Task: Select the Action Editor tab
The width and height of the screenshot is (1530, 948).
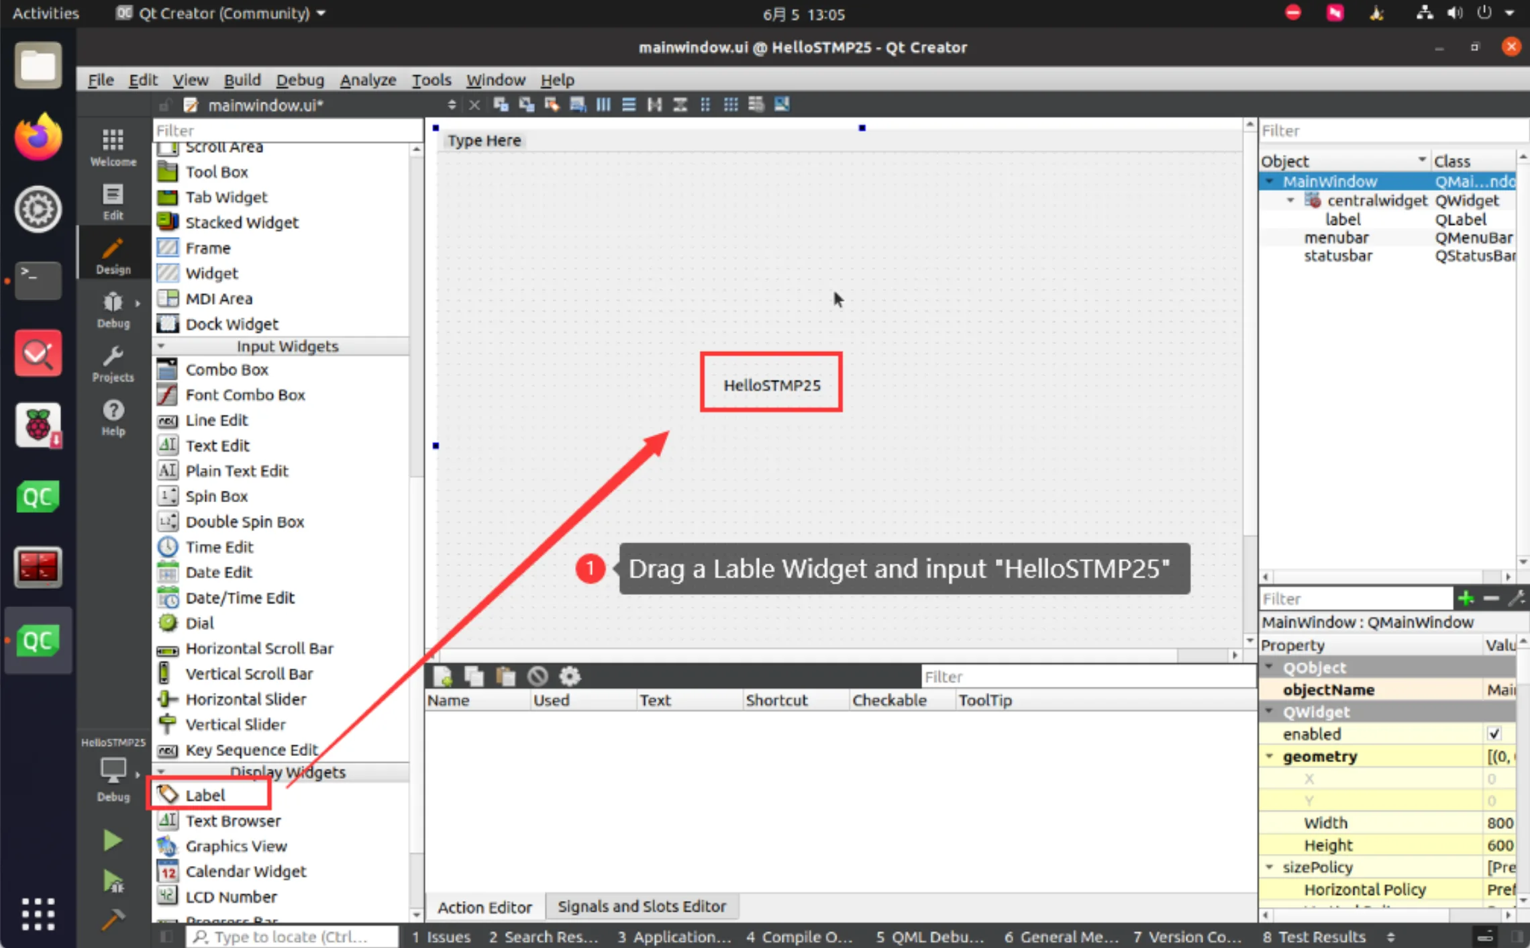Action: coord(484,906)
